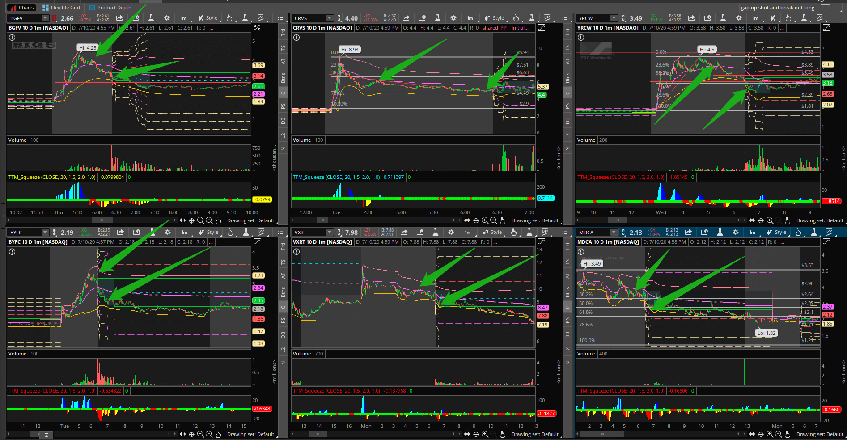Open studies flask icon in VXRT toolbar
The image size is (847, 440).
436,232
